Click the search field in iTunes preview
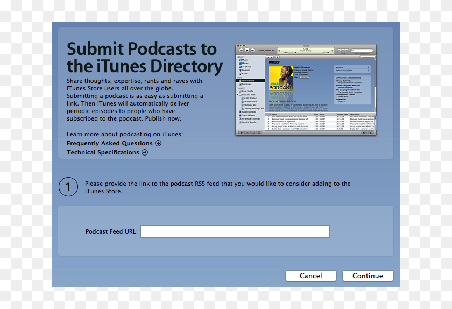Screen dimensions: 452x309 (x=362, y=50)
